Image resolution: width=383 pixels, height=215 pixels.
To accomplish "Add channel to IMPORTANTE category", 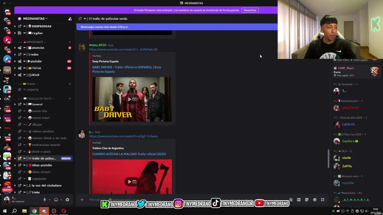I will [70, 42].
